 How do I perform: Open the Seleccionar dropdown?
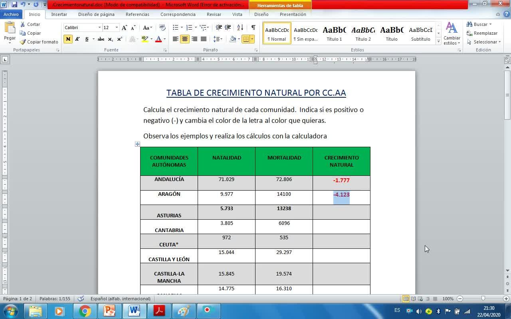click(484, 42)
